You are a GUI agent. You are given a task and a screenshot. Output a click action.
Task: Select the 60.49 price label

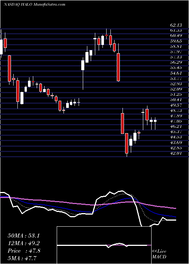(176, 36)
